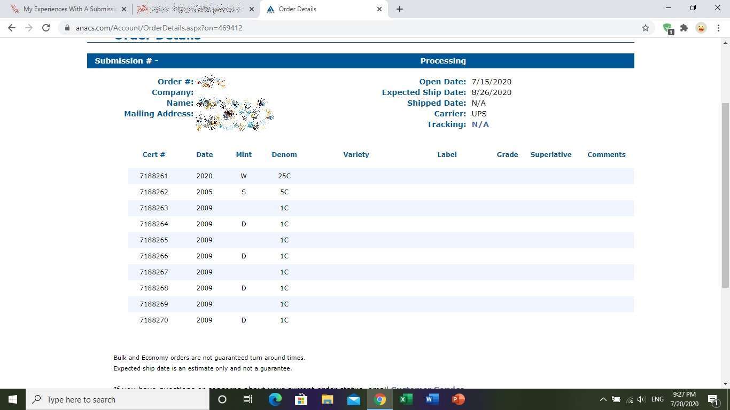Open network Wi-Fi tray icon
The width and height of the screenshot is (730, 410).
[x=629, y=399]
